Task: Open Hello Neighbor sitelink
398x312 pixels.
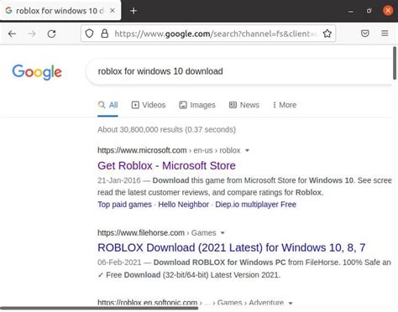Action: click(183, 205)
